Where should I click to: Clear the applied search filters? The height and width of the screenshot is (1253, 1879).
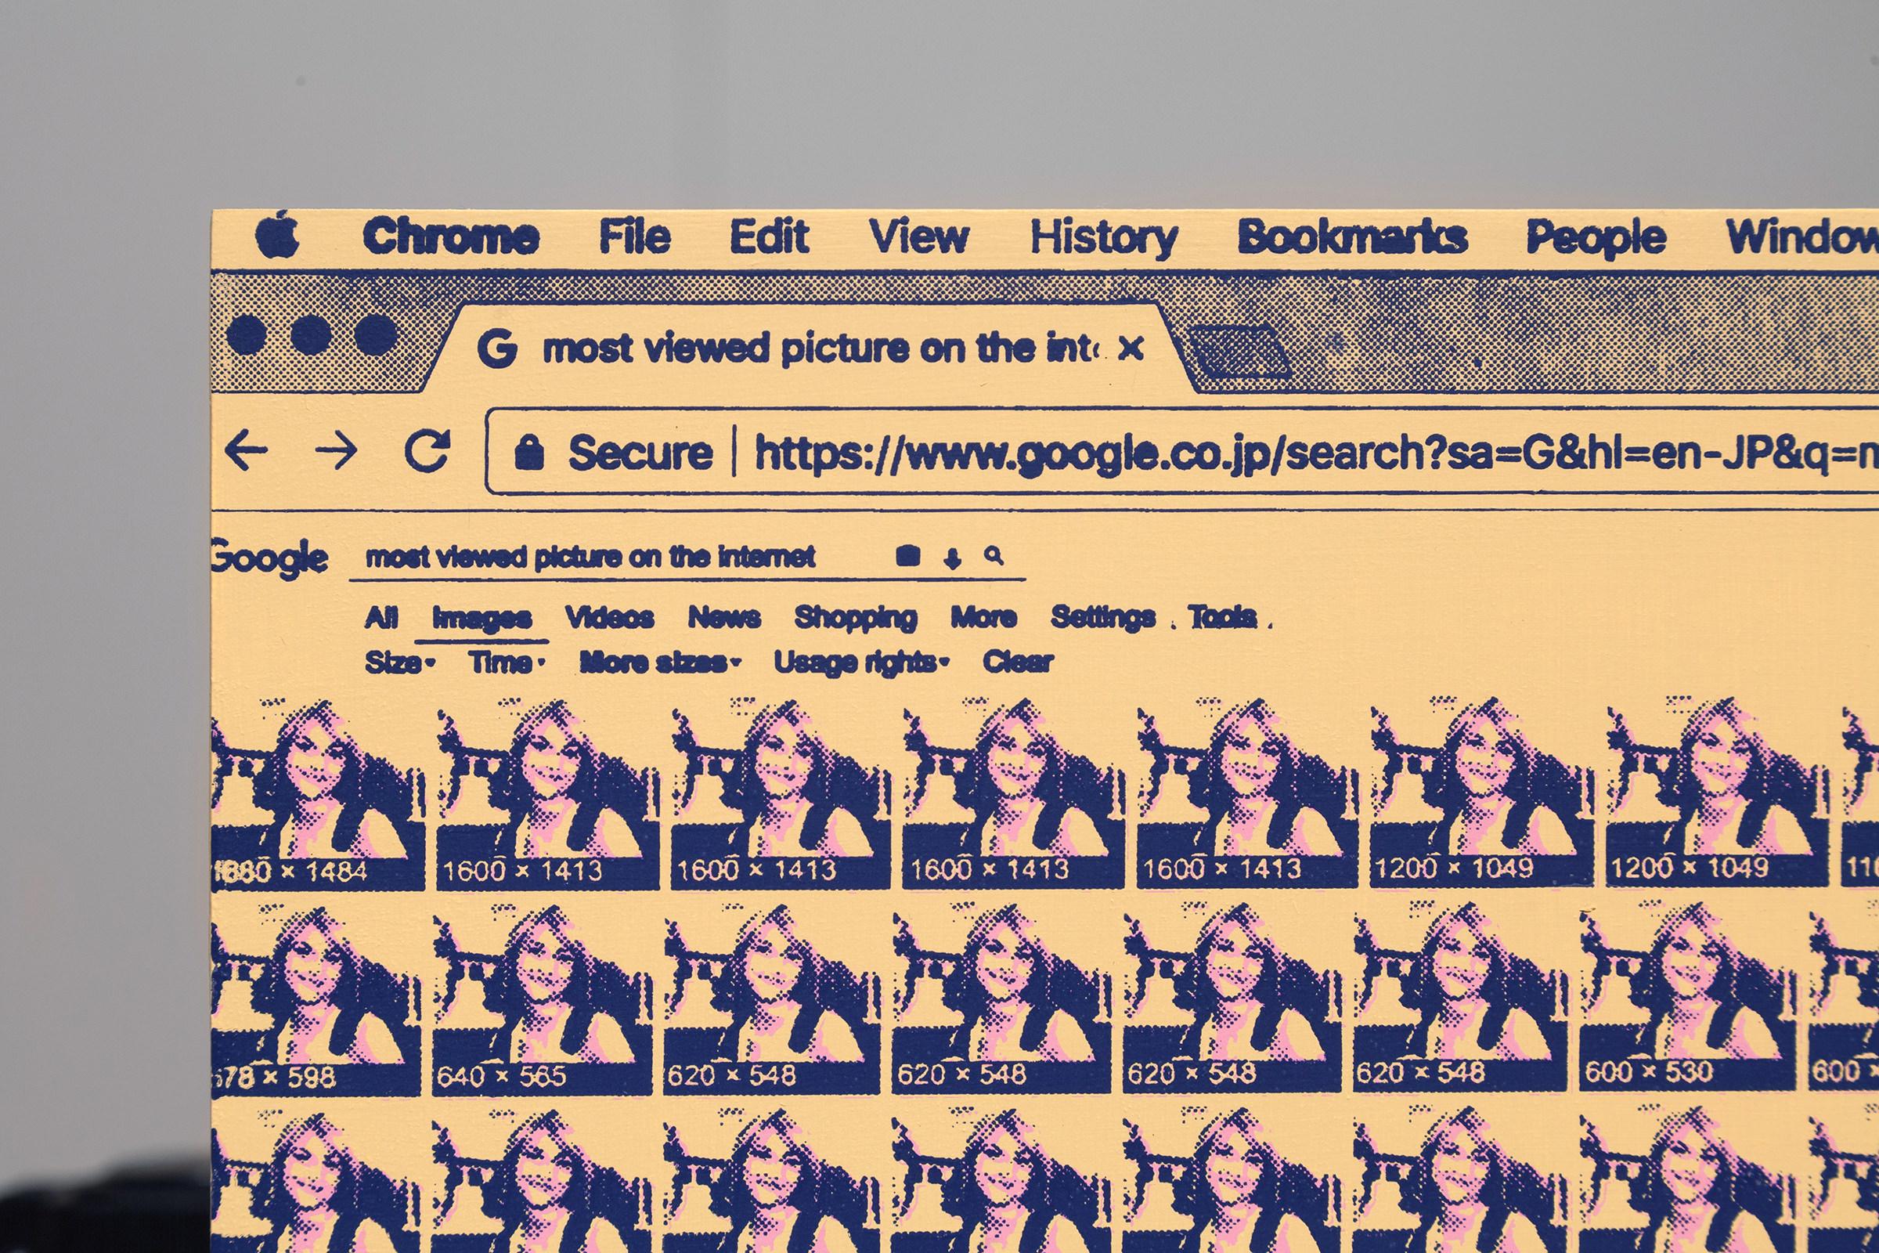click(x=1018, y=662)
